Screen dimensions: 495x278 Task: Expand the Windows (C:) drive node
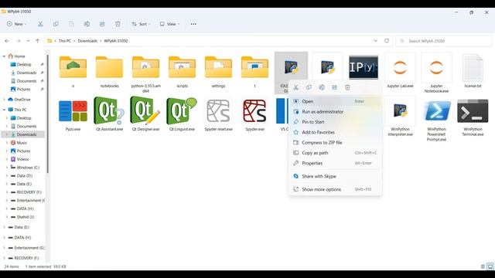click(x=7, y=168)
